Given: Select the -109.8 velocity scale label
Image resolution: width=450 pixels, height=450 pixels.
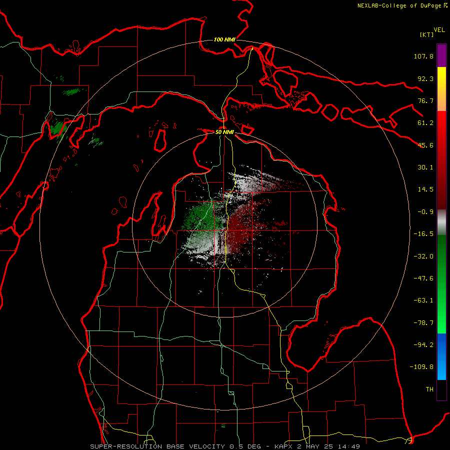Looking at the screenshot, I should click(421, 367).
